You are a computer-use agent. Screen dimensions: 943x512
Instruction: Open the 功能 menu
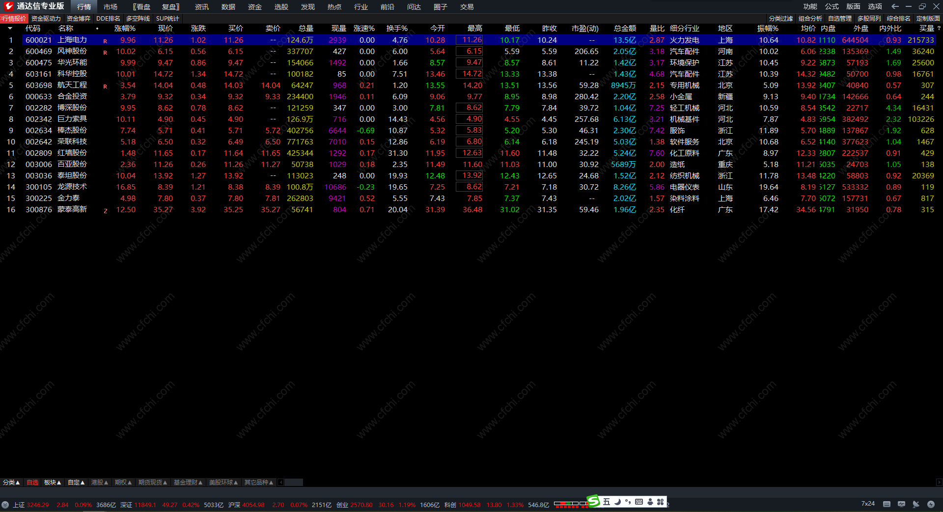tap(810, 6)
